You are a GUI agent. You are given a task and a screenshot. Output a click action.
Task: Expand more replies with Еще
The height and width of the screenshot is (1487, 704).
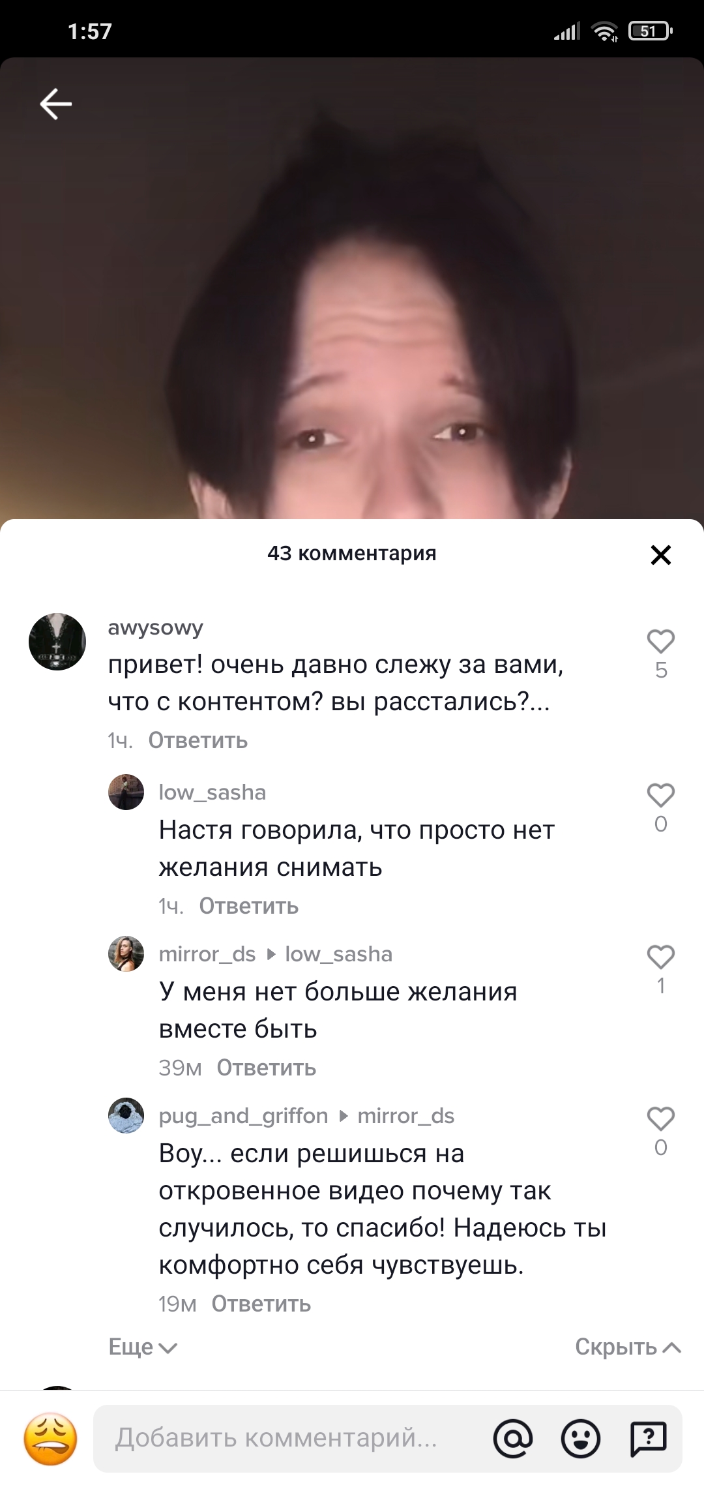[x=143, y=1347]
